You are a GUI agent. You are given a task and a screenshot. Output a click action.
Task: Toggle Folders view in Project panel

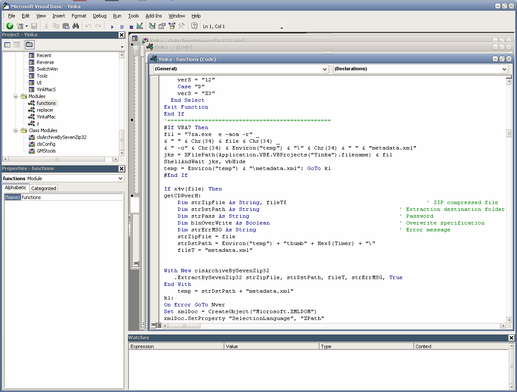(29, 45)
